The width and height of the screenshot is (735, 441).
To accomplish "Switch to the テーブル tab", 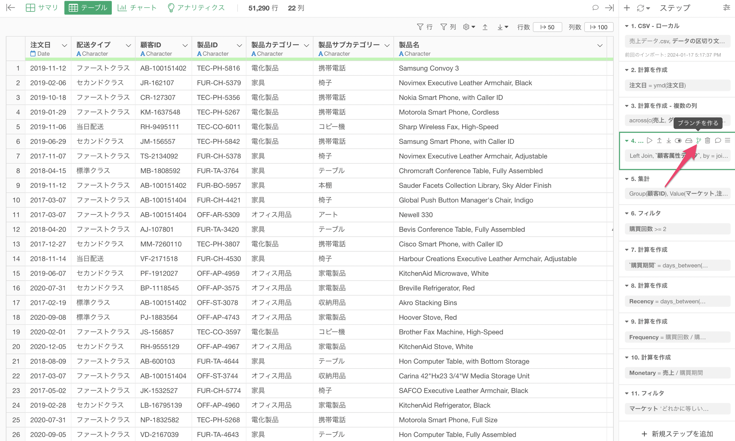I will click(x=88, y=8).
